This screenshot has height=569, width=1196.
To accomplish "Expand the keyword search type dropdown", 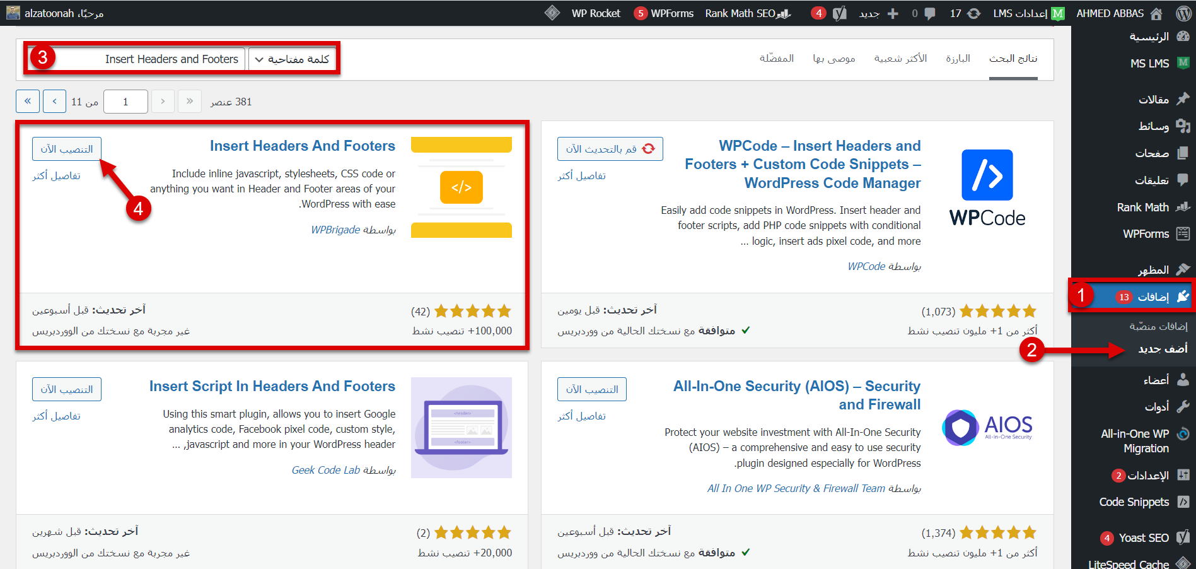I will (292, 59).
